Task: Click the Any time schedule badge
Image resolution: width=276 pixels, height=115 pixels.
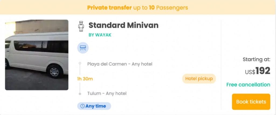Action: pos(94,106)
